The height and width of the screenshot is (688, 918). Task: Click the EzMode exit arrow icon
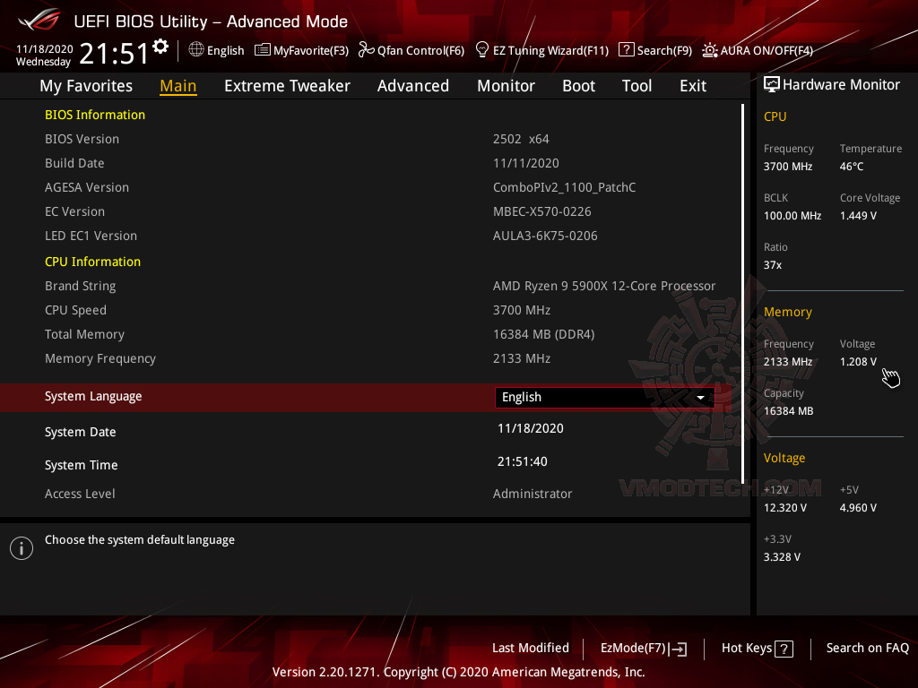coord(678,649)
